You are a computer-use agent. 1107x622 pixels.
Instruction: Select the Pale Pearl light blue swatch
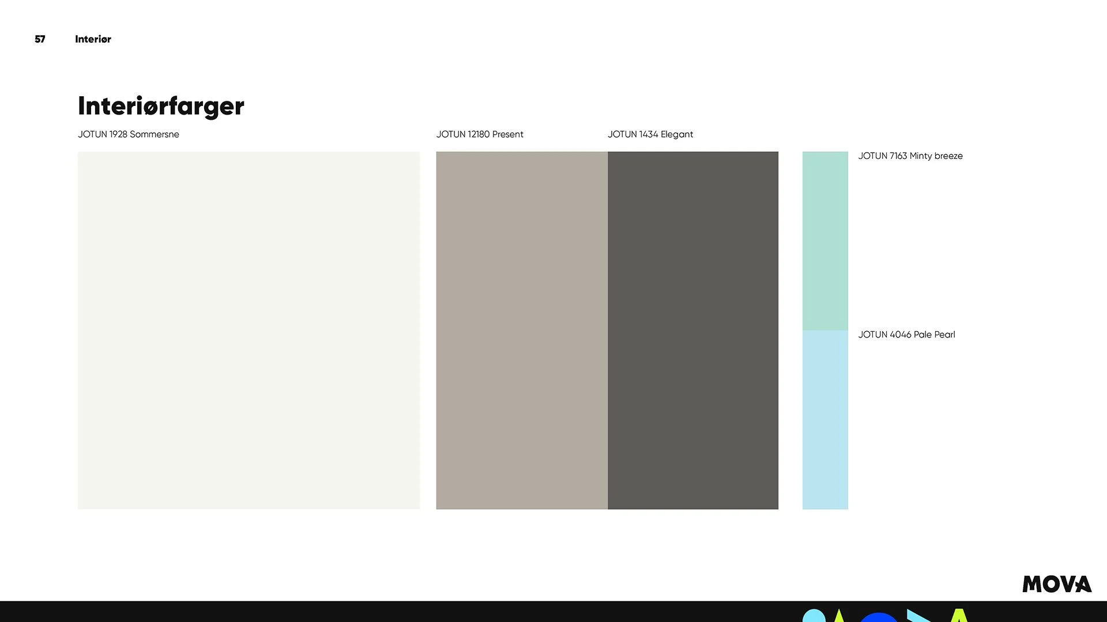[824, 419]
